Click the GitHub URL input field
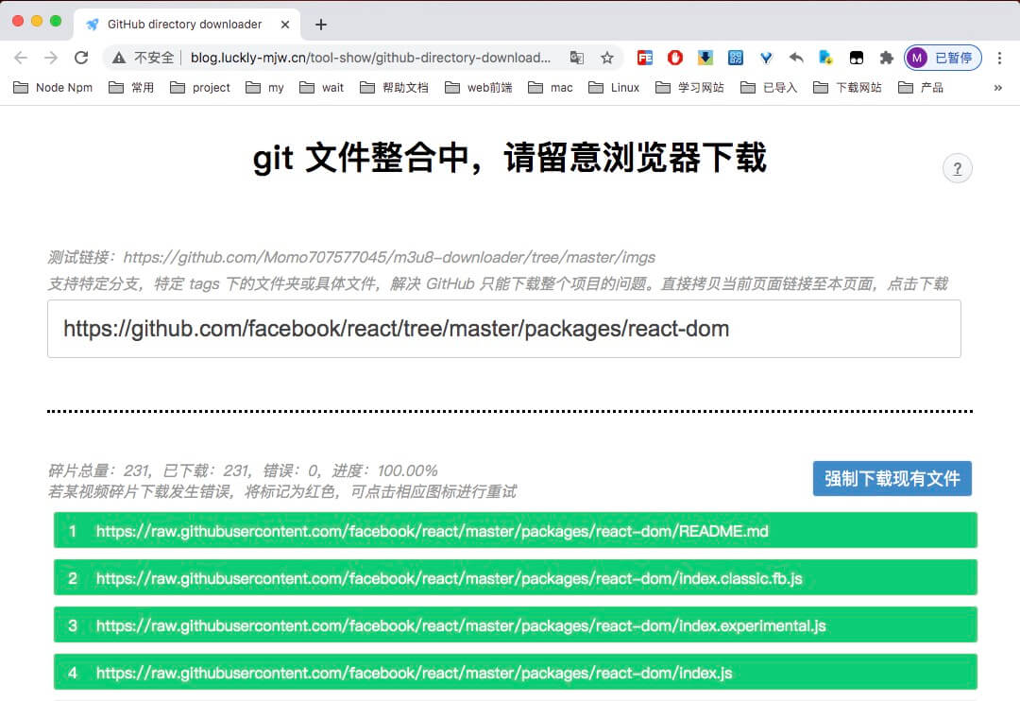Image resolution: width=1020 pixels, height=701 pixels. click(504, 329)
